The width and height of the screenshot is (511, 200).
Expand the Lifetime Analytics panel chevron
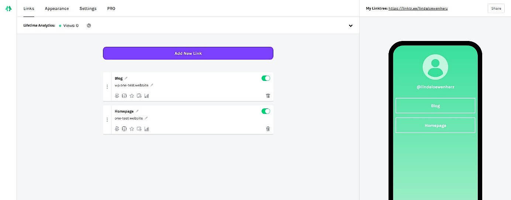351,26
